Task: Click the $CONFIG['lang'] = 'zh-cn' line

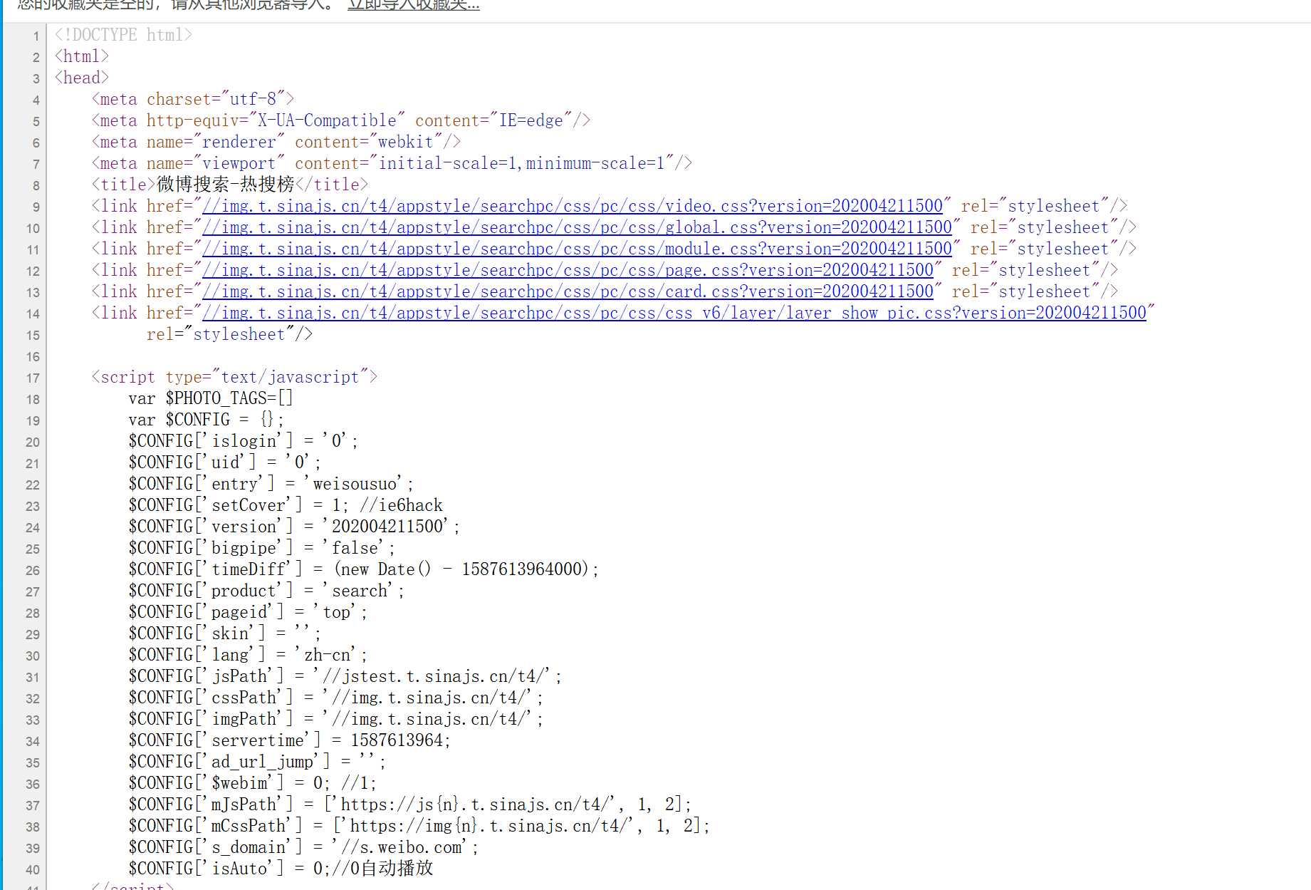Action: tap(248, 655)
